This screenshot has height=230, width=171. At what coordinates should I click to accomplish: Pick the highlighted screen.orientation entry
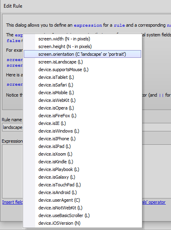click(x=82, y=54)
